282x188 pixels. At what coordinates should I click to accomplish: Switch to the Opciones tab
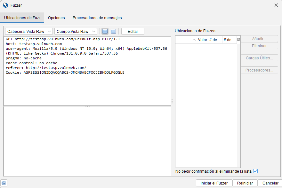[56, 18]
